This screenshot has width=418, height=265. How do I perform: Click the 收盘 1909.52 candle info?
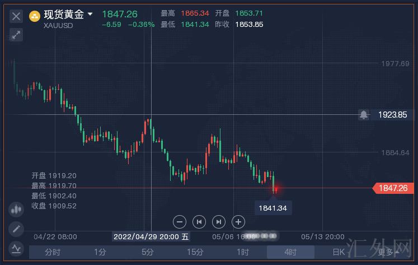click(x=54, y=206)
